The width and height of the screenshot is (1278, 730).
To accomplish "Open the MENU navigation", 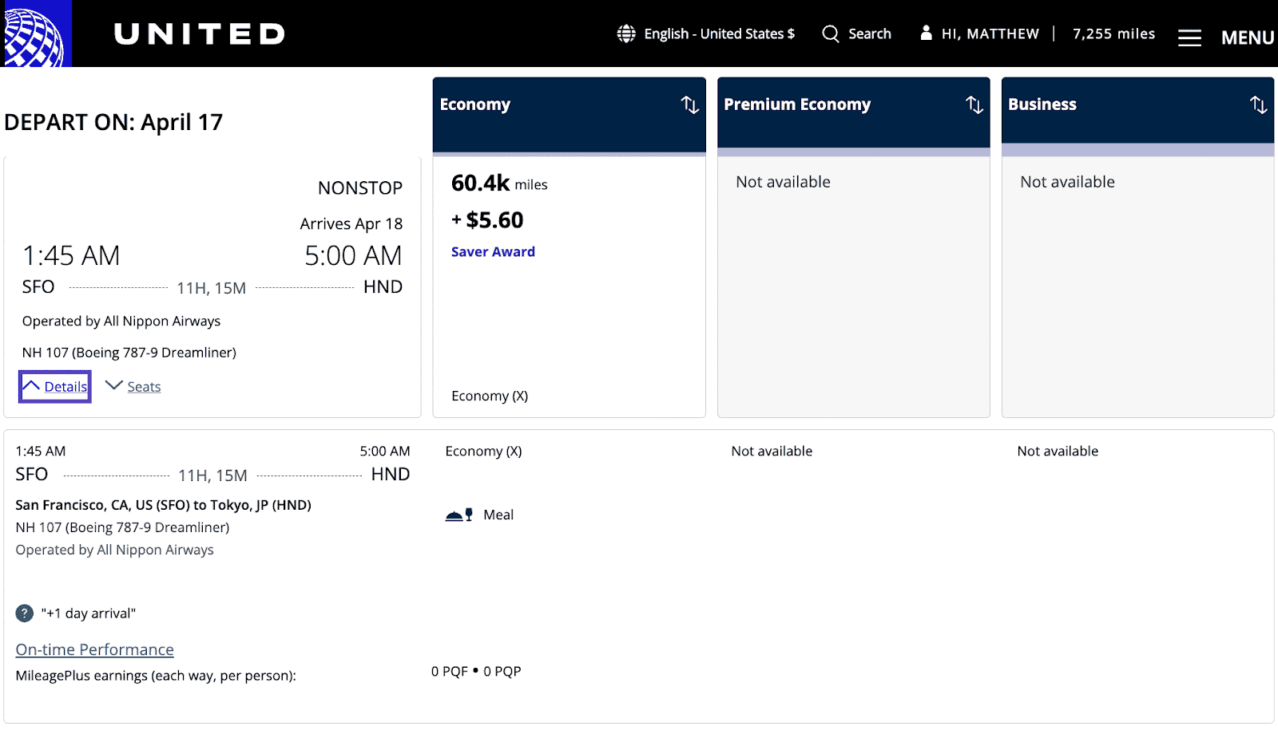I will click(x=1247, y=37).
